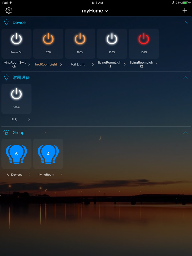Click the bedRoomLight name label
This screenshot has width=192, height=256.
point(46,64)
